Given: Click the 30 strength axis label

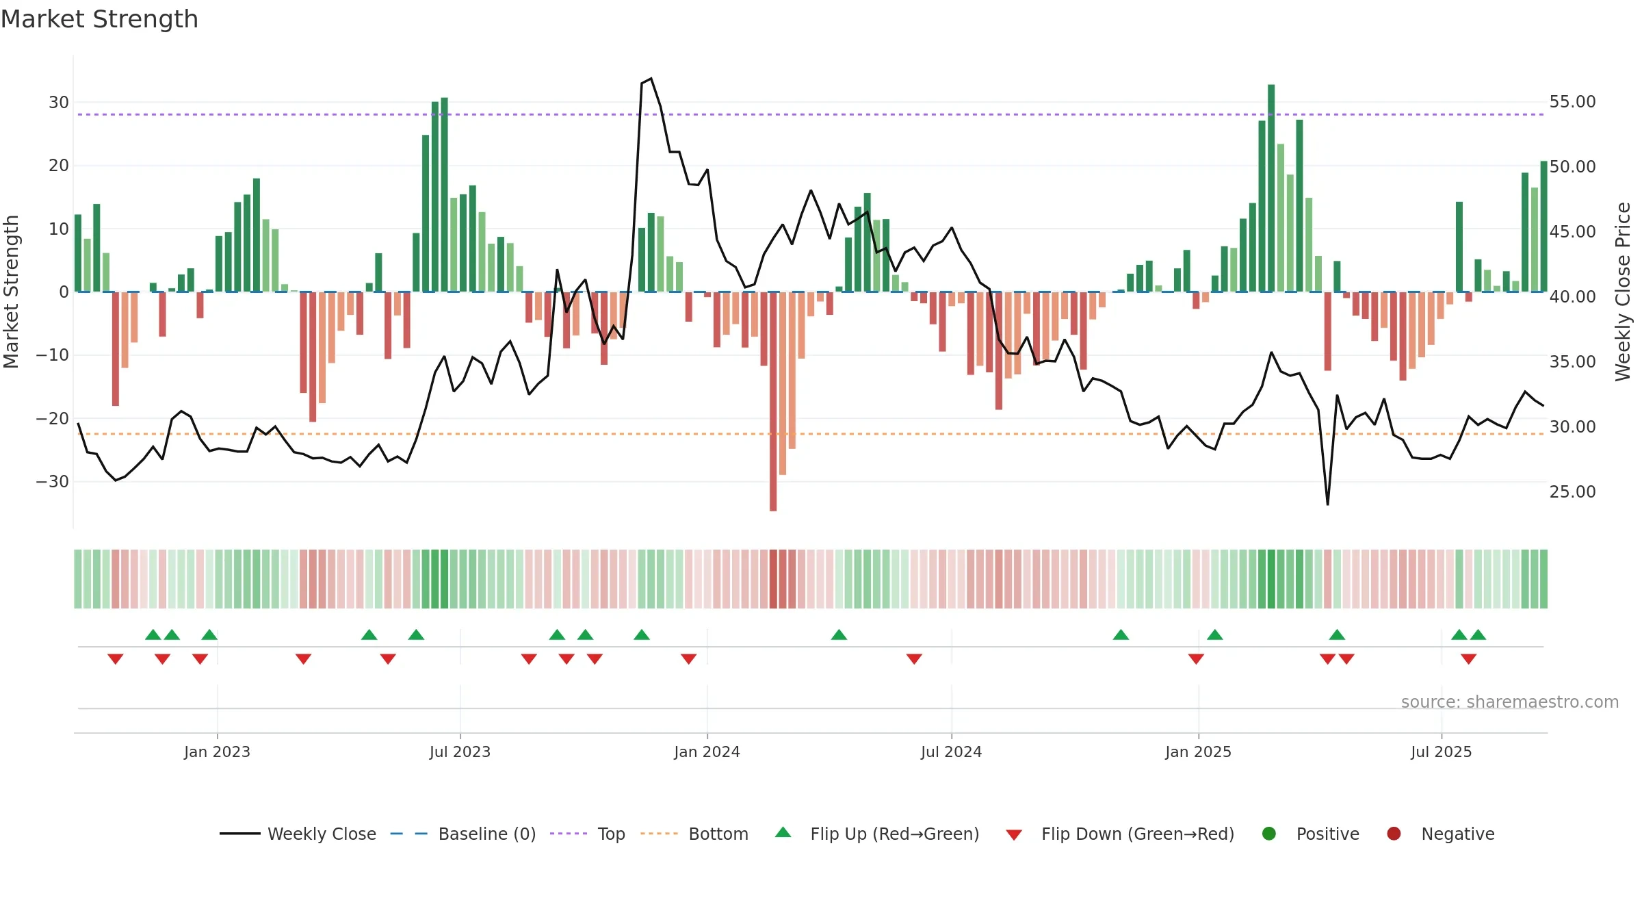Looking at the screenshot, I should (x=59, y=103).
